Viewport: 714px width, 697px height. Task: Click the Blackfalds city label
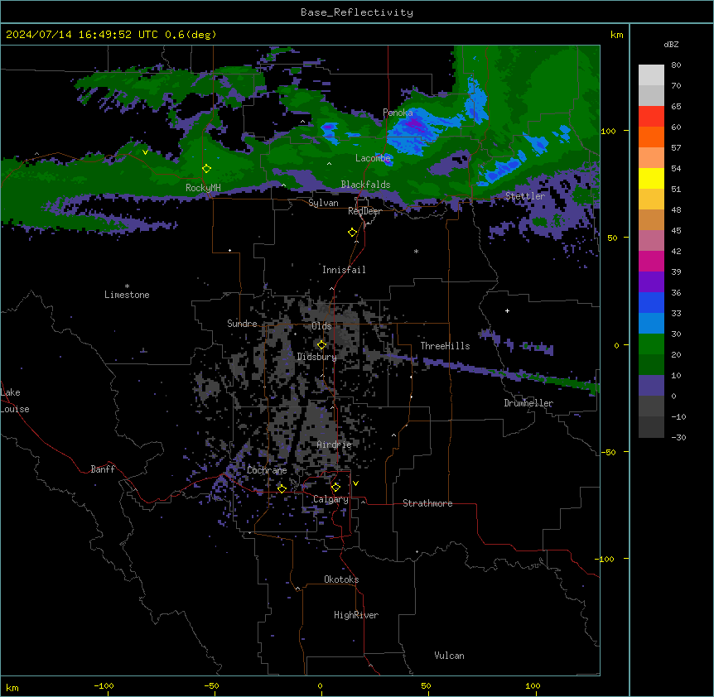(x=365, y=185)
